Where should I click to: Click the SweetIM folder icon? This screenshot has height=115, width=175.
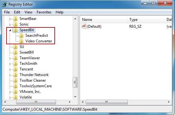click(x=15, y=52)
